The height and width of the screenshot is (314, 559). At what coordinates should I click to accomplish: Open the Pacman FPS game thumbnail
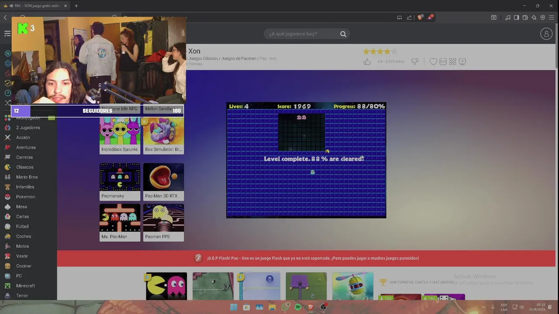coord(163,222)
